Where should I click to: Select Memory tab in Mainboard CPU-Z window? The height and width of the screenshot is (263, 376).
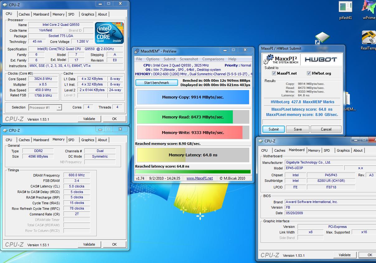pyautogui.click(x=314, y=150)
